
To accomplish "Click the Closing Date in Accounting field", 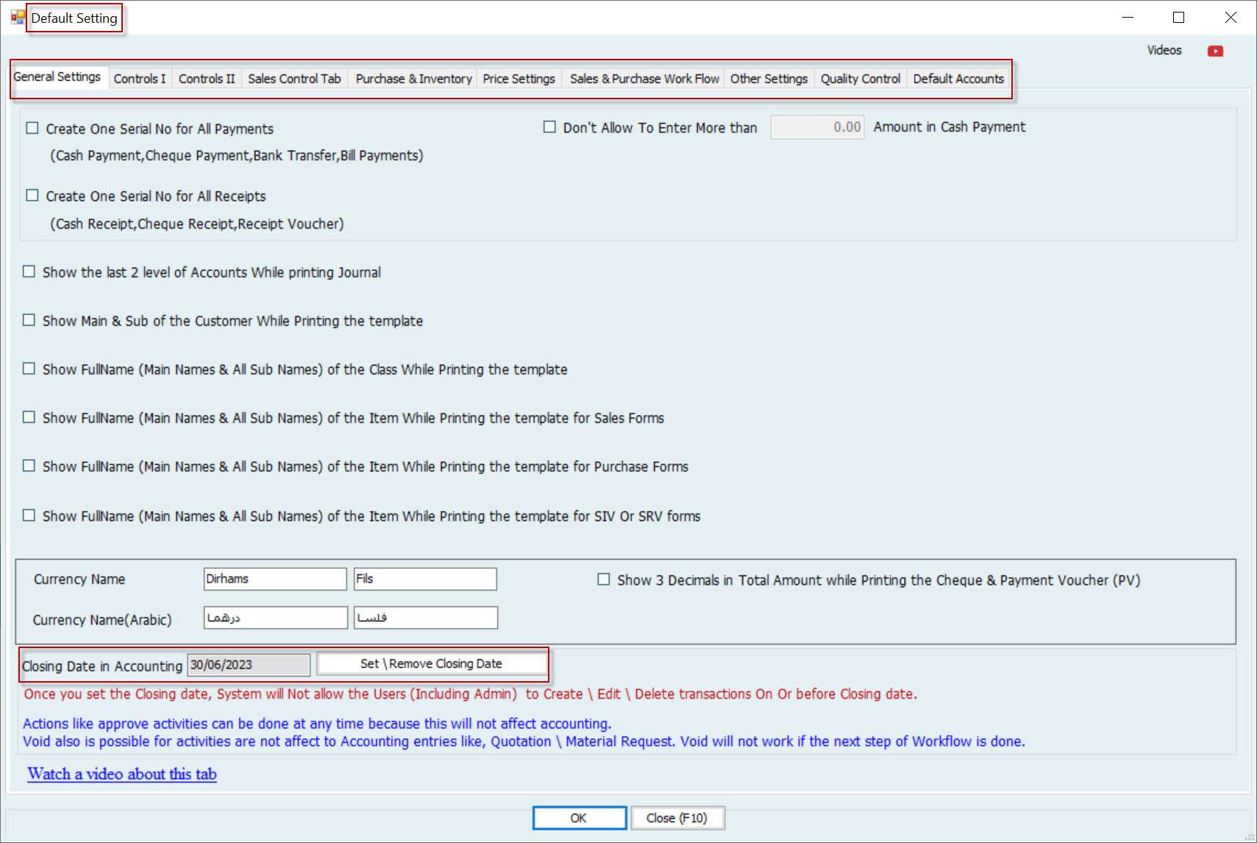I will (249, 665).
